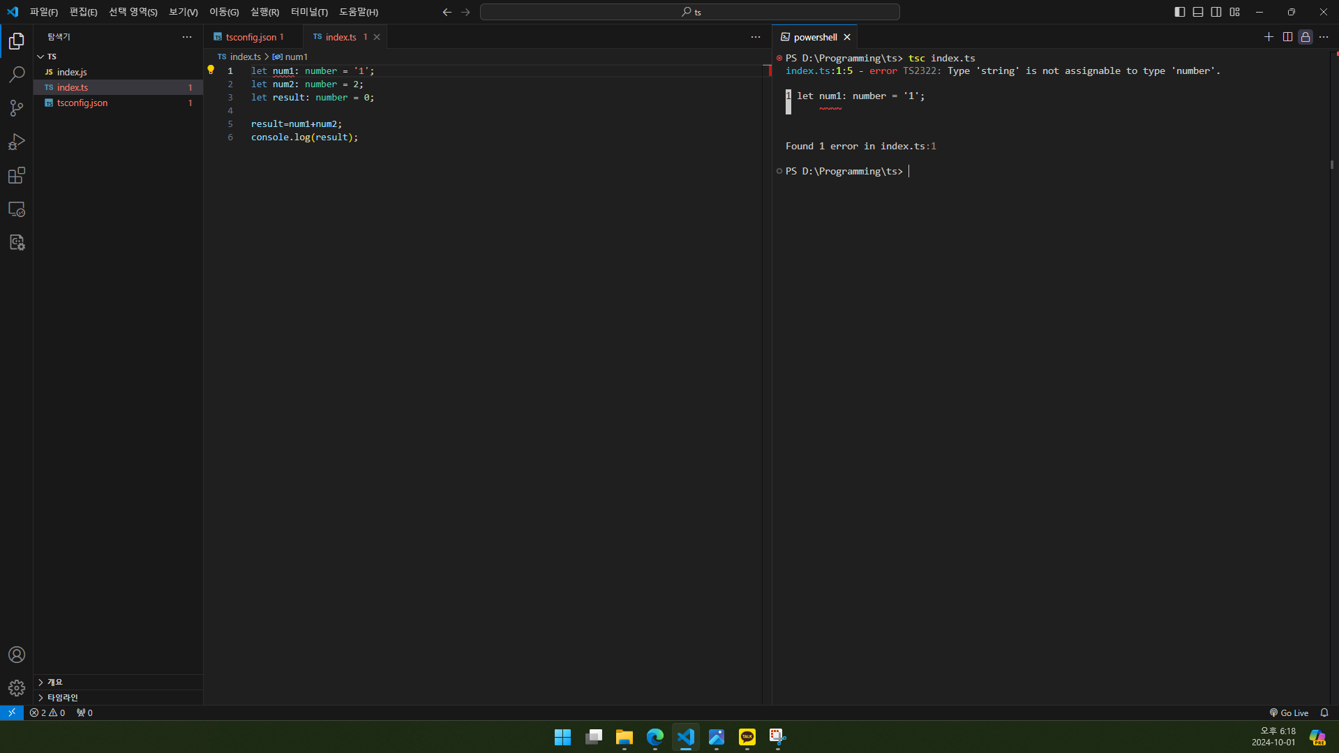Select the powershell terminal tab
The image size is (1339, 753).
815,37
